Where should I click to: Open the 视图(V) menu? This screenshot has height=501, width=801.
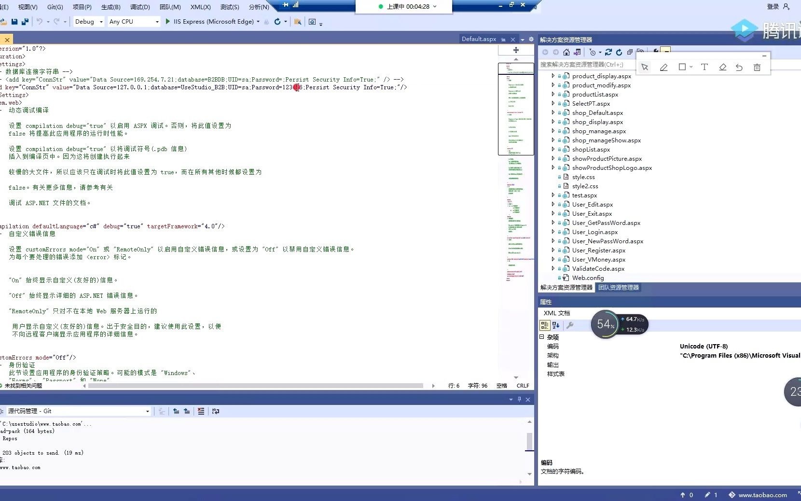pos(28,7)
